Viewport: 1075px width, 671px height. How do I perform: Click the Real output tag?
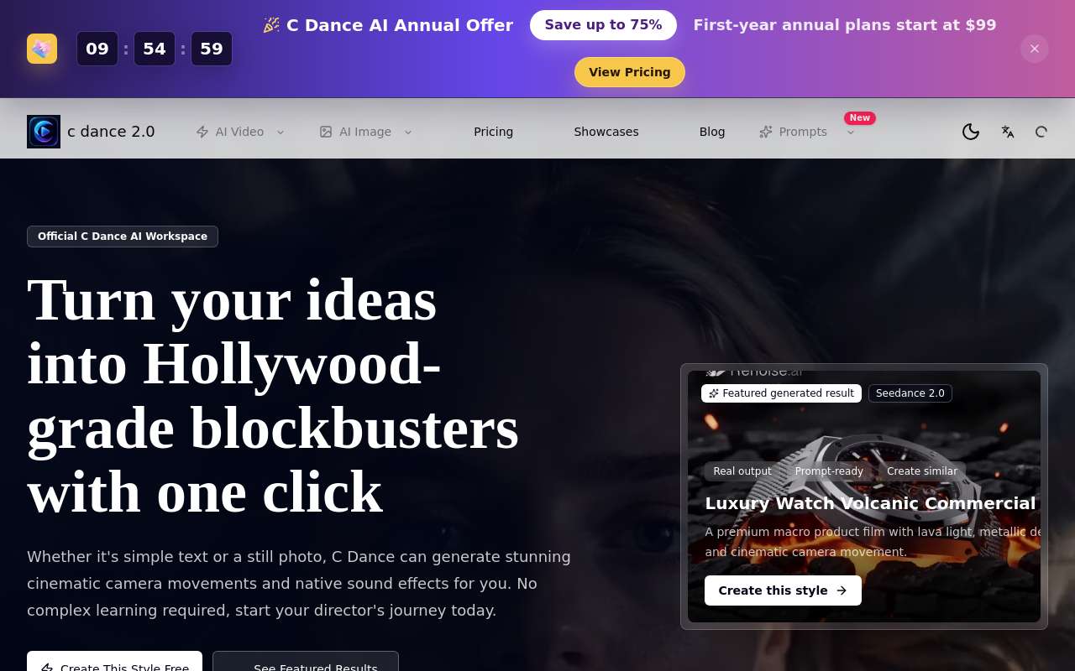point(742,471)
